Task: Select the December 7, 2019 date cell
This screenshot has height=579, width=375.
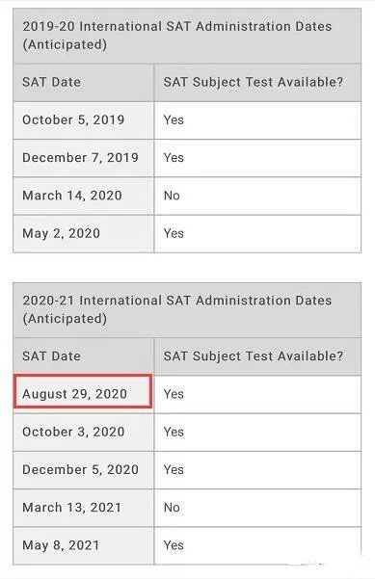Action: click(84, 158)
